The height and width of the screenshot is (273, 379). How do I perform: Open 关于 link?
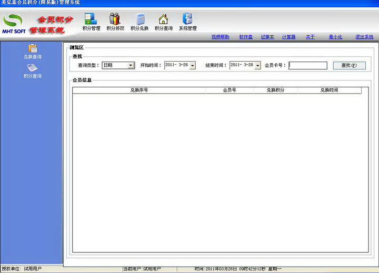(310, 37)
